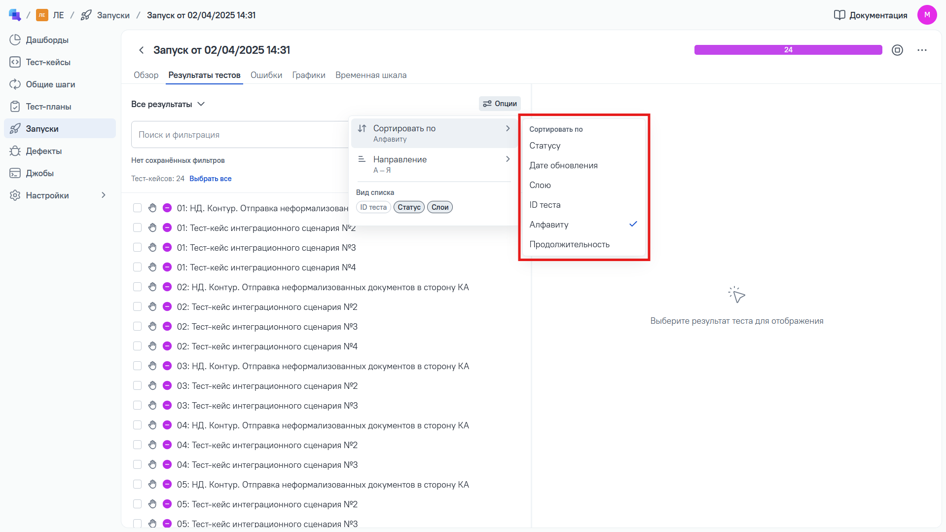946x532 pixels.
Task: Open the Все результаты dropdown
Action: [168, 104]
